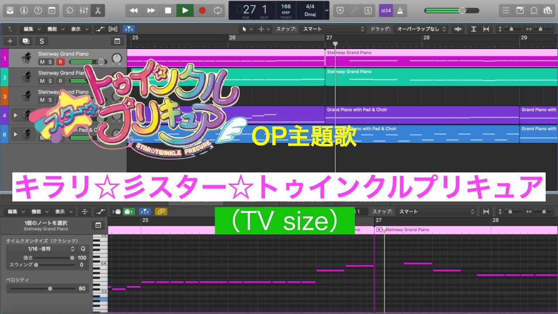Toggle the Editors scissors icon
The image size is (558, 314).
point(99,10)
